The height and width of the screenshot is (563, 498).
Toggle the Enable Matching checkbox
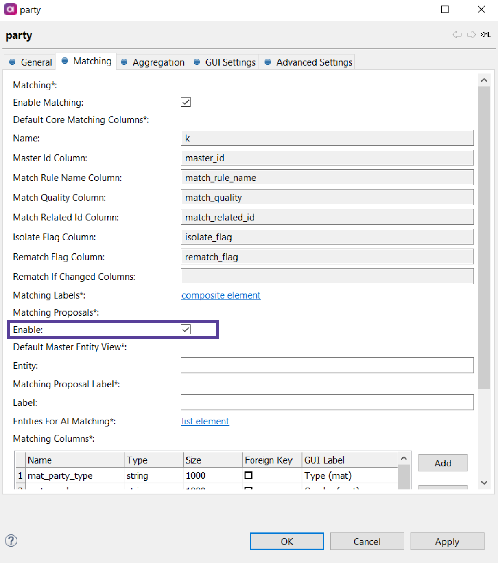(186, 102)
